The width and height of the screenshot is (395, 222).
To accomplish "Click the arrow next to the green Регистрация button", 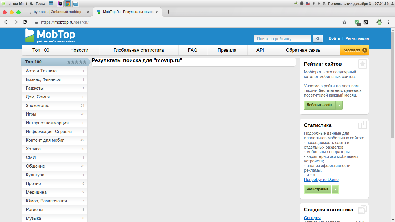I will [335, 189].
